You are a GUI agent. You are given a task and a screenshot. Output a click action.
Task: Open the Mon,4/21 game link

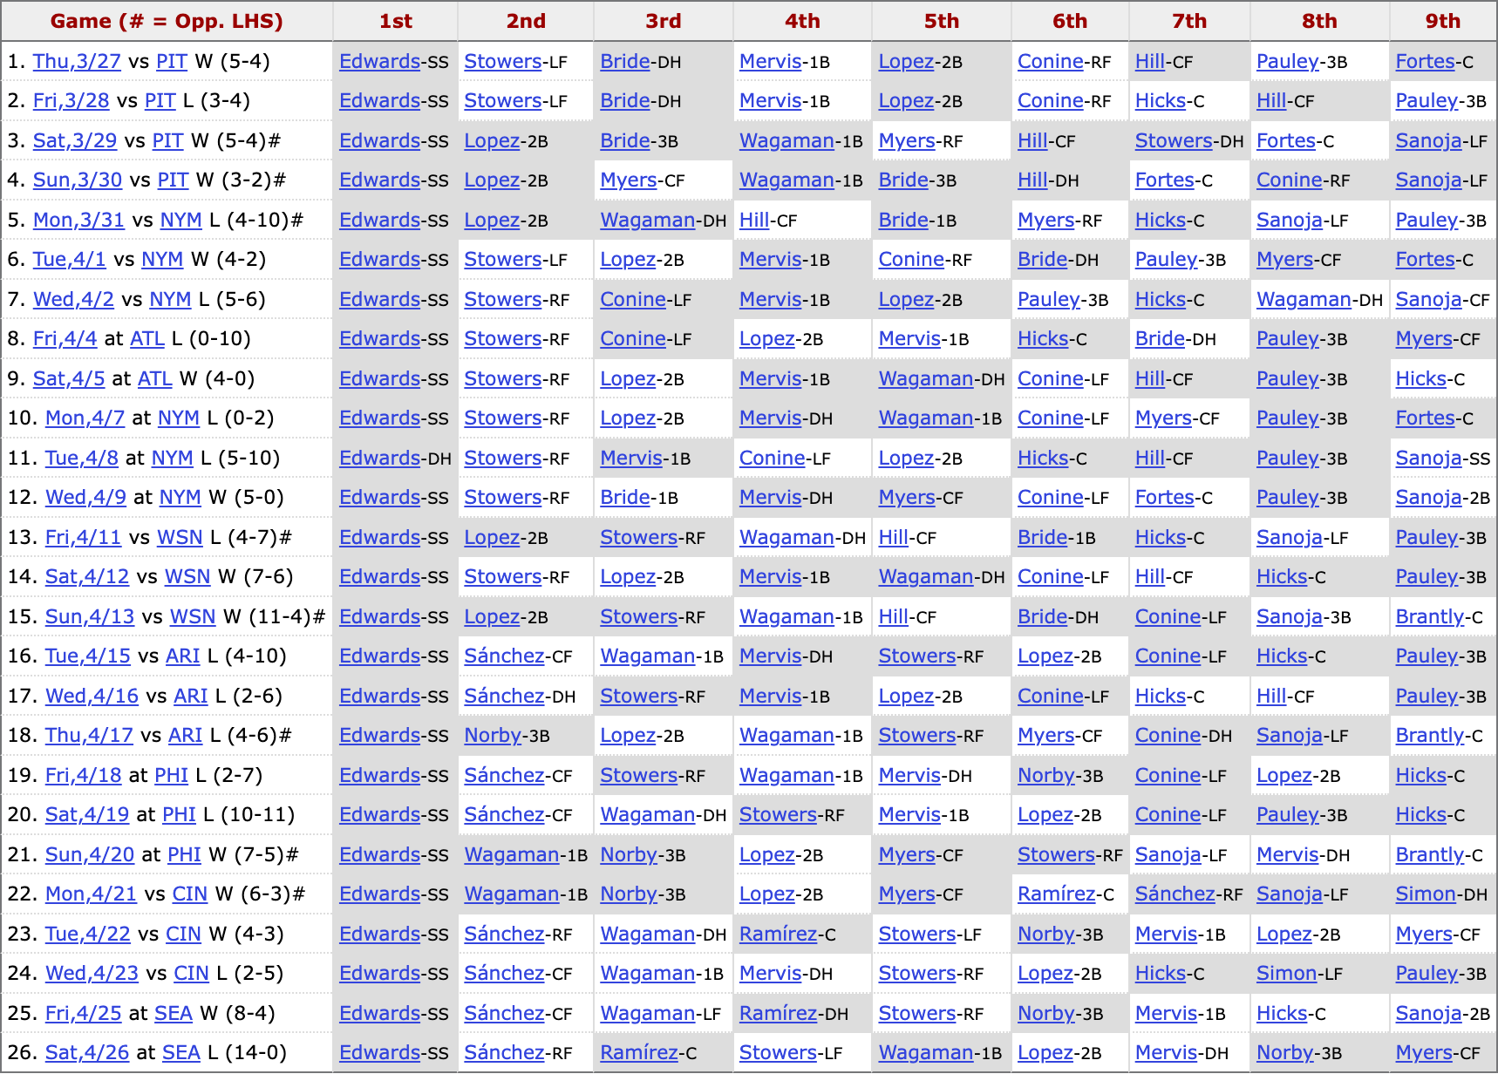[x=92, y=894]
